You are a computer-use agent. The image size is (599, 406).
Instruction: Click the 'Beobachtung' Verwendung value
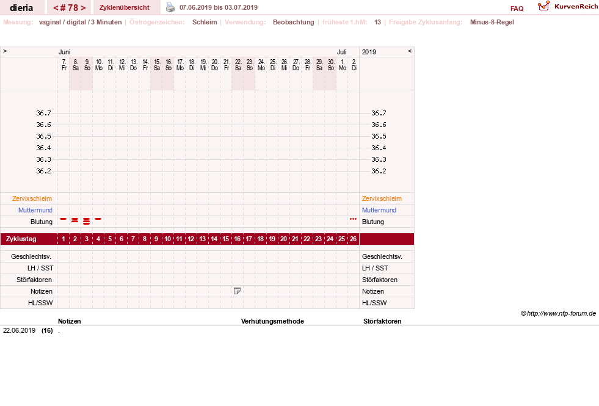coord(293,22)
